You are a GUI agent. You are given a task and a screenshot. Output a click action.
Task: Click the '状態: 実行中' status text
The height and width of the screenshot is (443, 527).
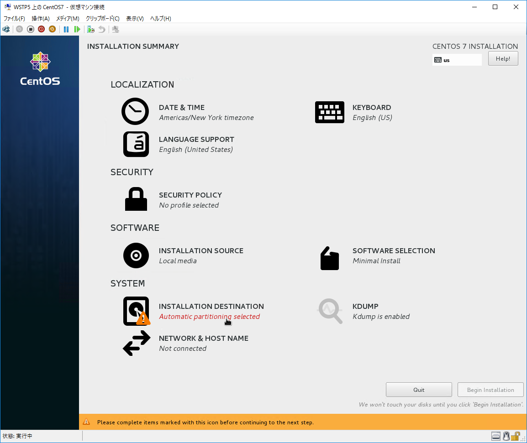tap(17, 436)
